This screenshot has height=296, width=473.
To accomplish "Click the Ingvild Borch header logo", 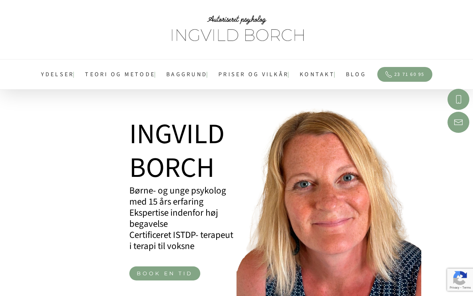I will point(237,29).
